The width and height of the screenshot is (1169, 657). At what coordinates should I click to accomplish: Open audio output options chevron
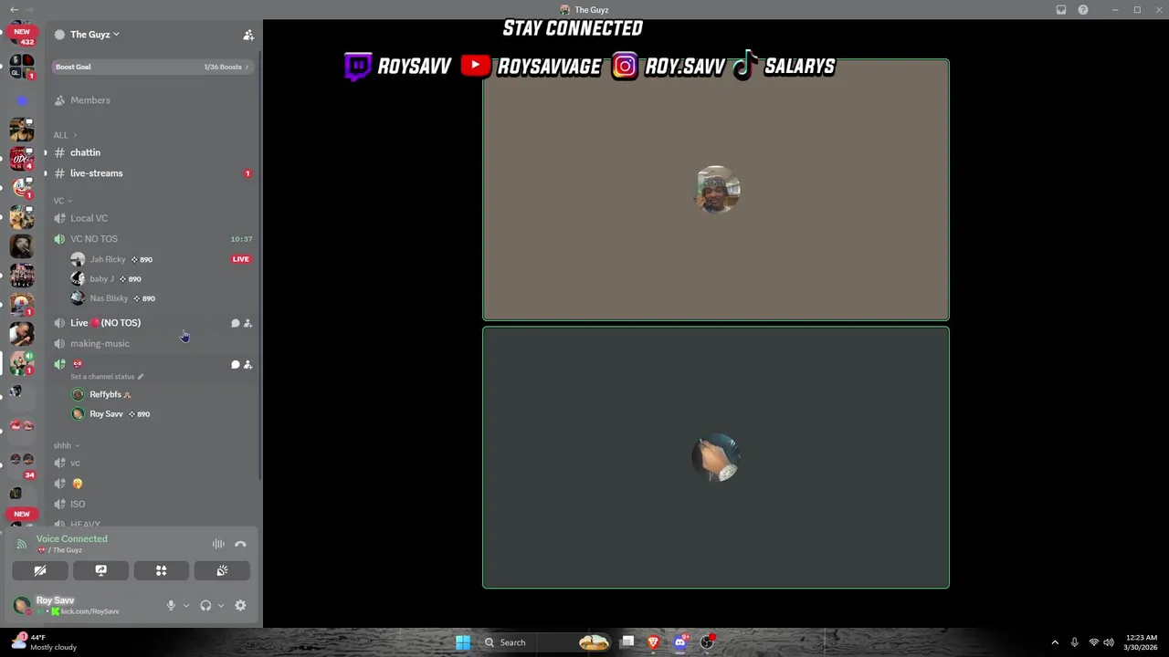pyautogui.click(x=221, y=606)
